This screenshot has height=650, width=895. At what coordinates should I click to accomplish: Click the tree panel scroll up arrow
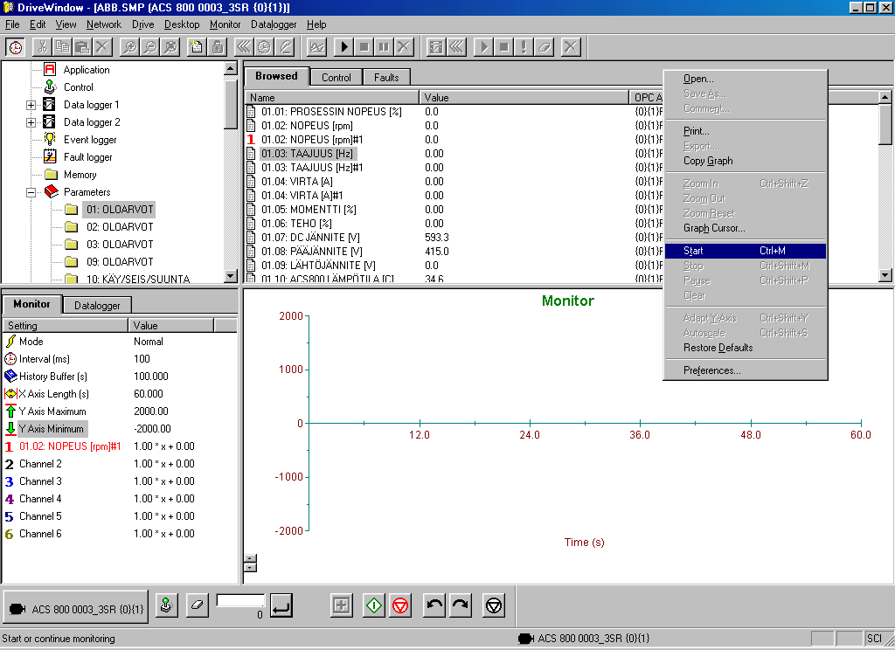pyautogui.click(x=231, y=68)
